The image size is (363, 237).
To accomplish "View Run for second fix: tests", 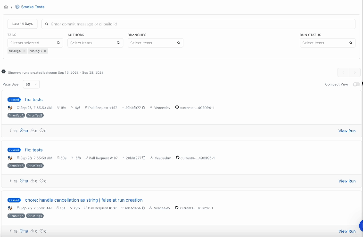I will (347, 182).
